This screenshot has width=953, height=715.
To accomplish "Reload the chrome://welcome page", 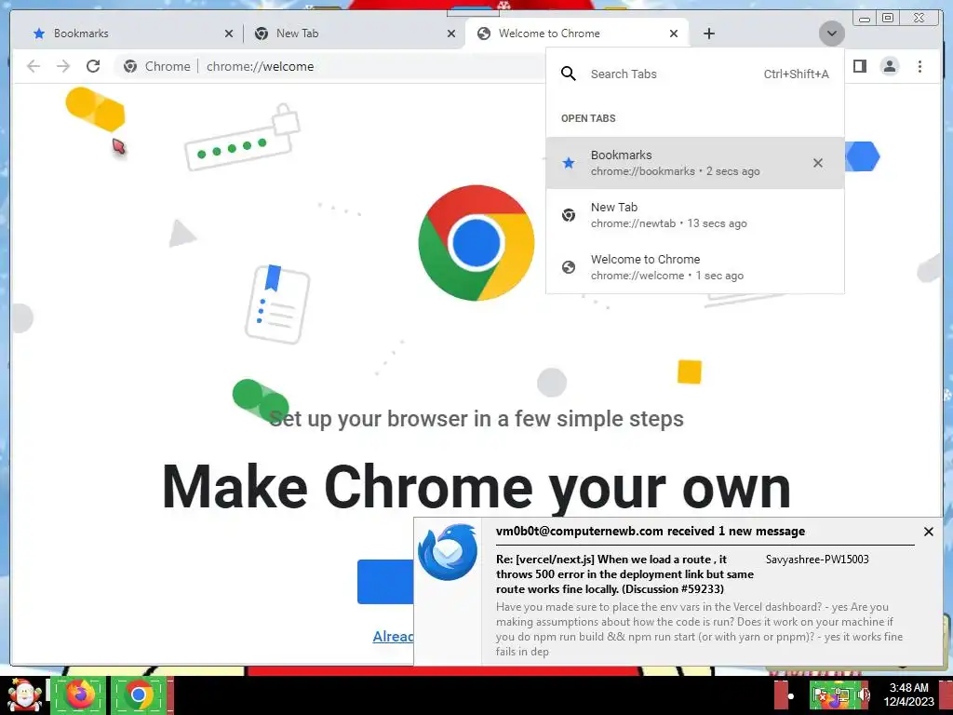I will coord(93,66).
